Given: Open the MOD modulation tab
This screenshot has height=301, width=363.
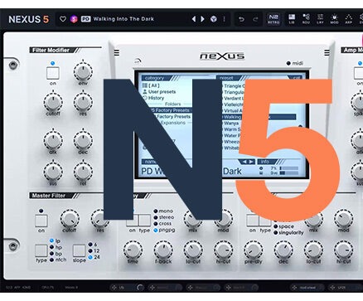Looking at the screenshot, I should point(334,19).
